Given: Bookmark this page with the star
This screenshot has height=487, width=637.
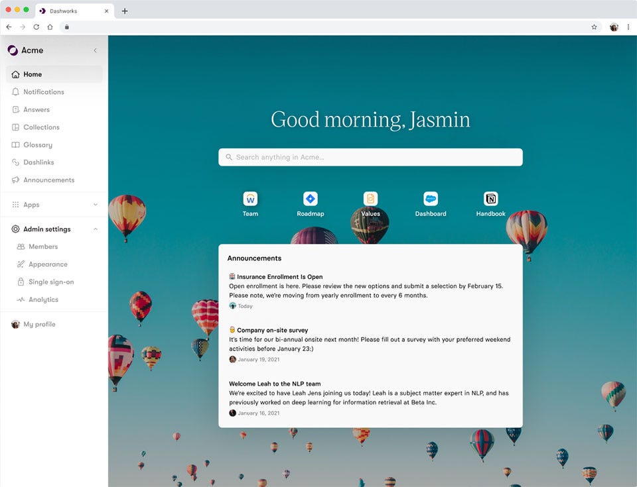Looking at the screenshot, I should pos(594,27).
